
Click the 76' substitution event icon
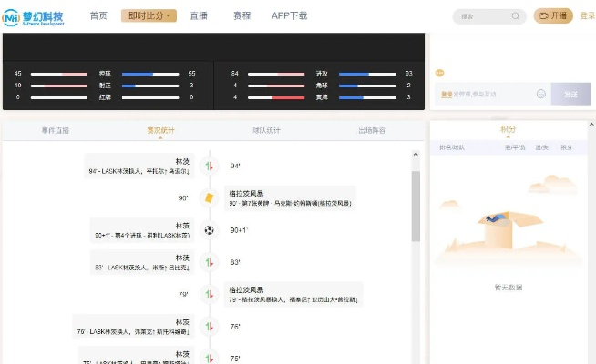(210, 326)
